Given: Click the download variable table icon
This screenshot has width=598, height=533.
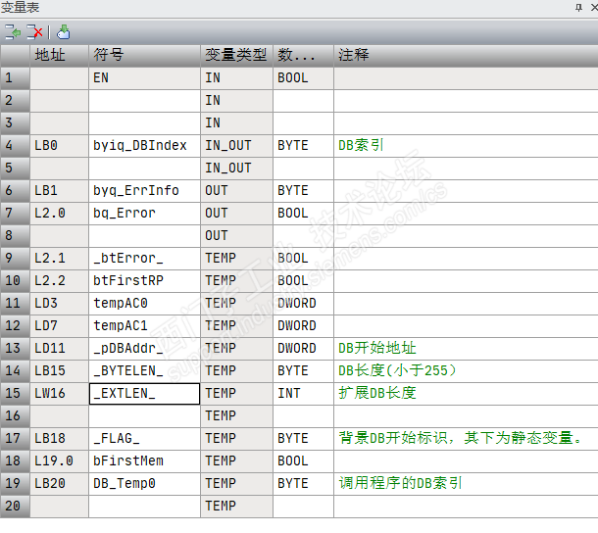Looking at the screenshot, I should click(64, 32).
